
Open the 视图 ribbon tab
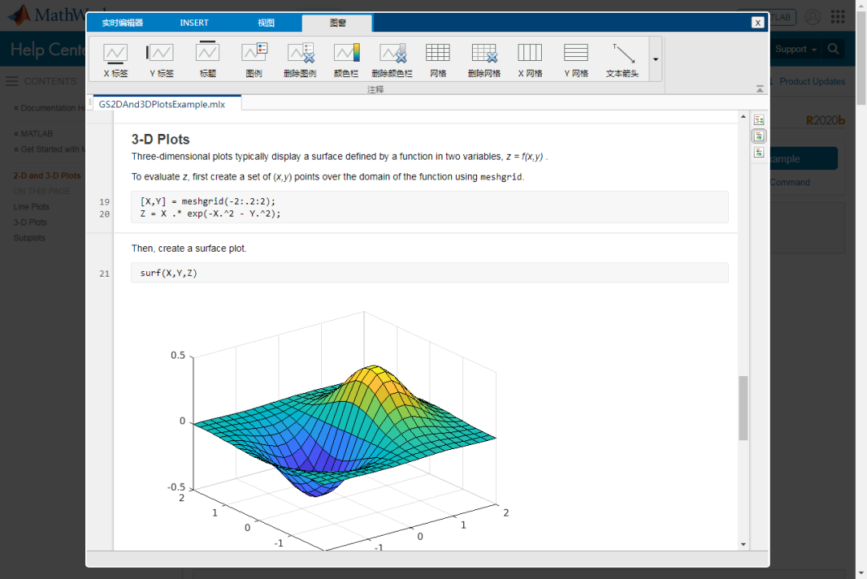click(x=266, y=22)
